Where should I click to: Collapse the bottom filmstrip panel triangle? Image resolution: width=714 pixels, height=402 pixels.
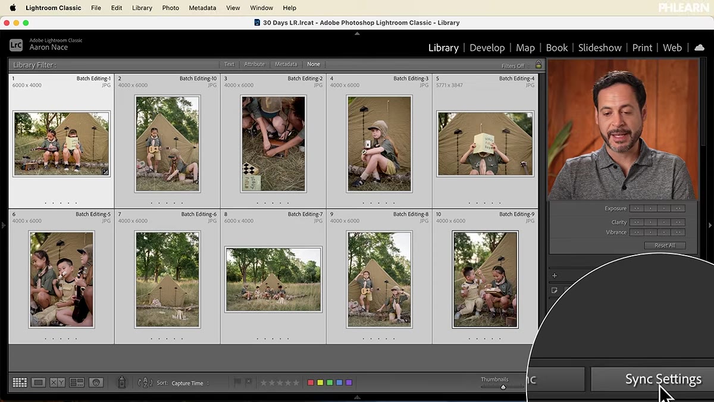[357, 397]
